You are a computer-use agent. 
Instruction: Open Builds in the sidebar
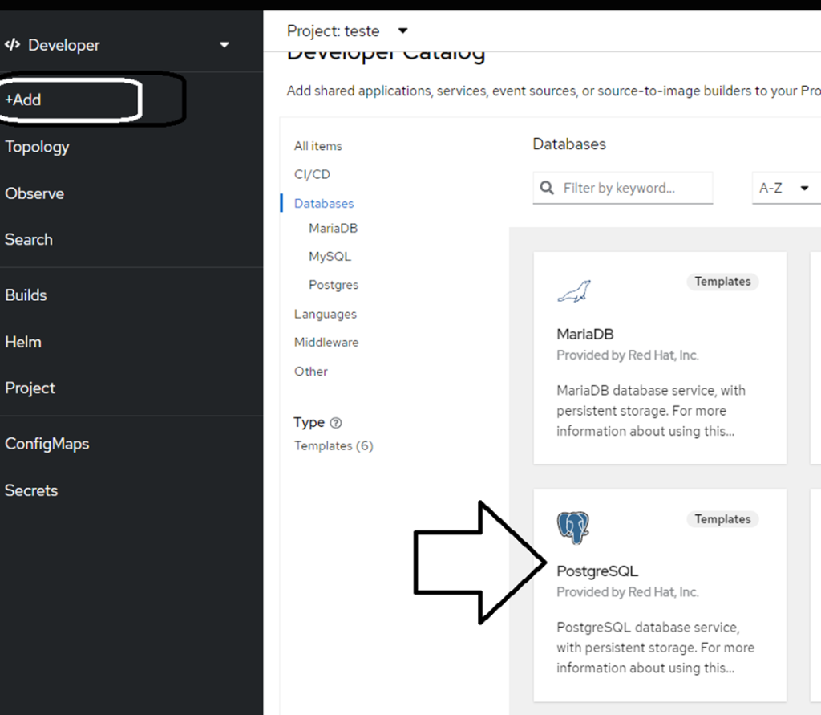(x=26, y=295)
